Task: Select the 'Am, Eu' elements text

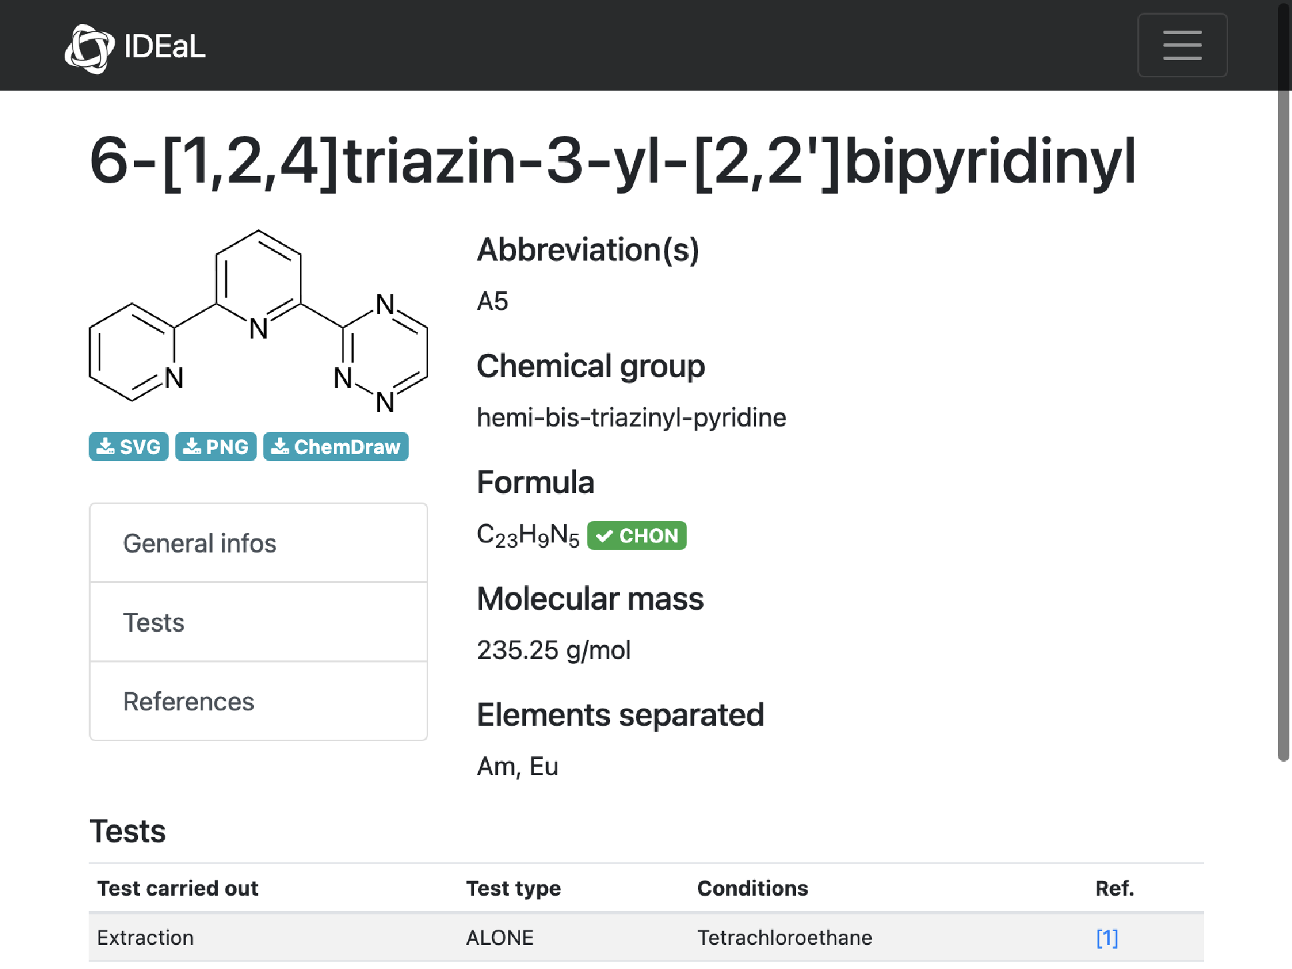Action: 517,766
